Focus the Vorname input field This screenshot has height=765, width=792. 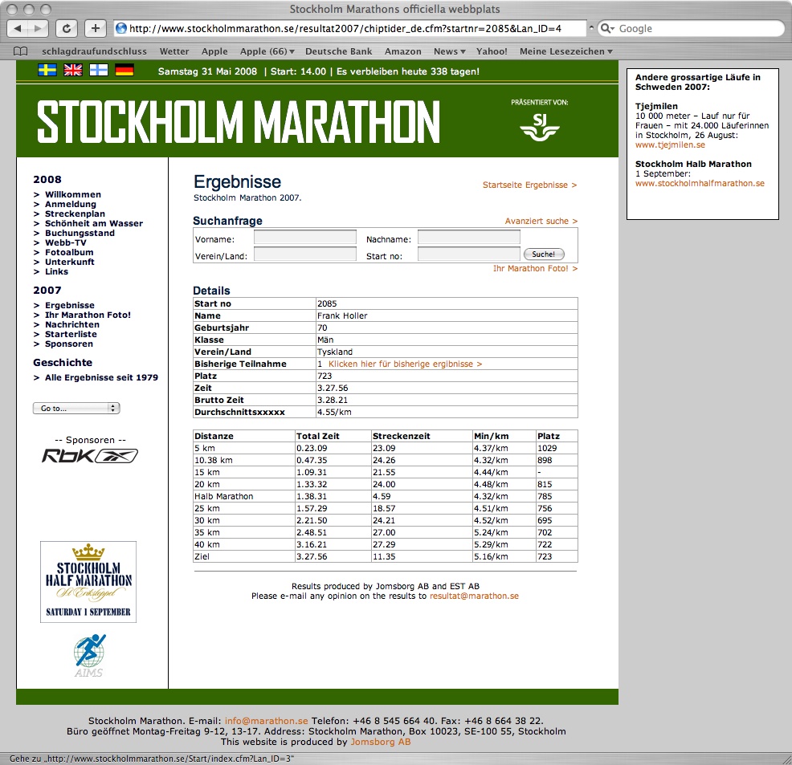click(x=305, y=237)
